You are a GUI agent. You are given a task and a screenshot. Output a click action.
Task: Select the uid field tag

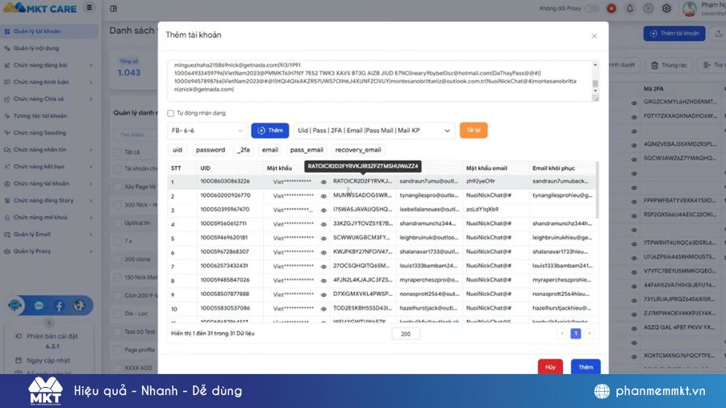point(177,150)
